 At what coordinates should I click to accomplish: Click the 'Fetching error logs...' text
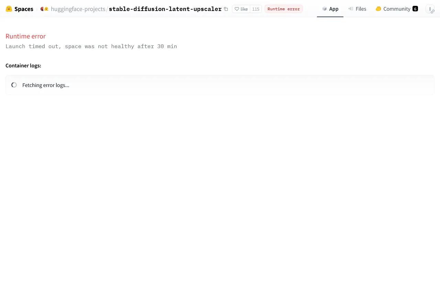46,85
